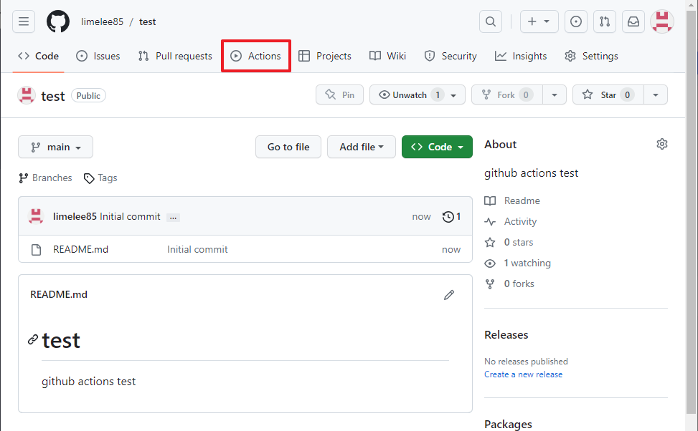The height and width of the screenshot is (431, 698).
Task: Open the Wiki tab
Action: [387, 56]
